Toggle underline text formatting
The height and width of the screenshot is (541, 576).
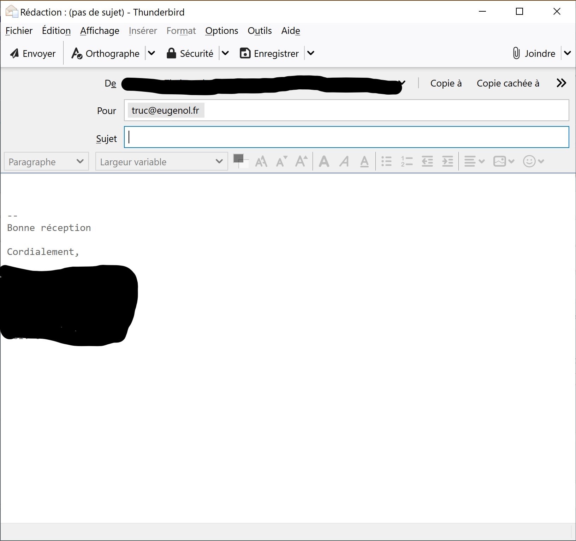[364, 162]
